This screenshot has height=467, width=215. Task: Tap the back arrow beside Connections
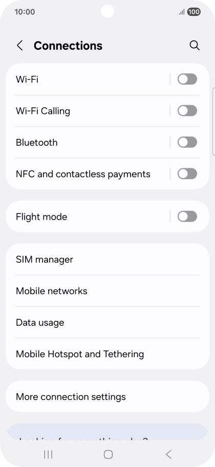tap(19, 46)
